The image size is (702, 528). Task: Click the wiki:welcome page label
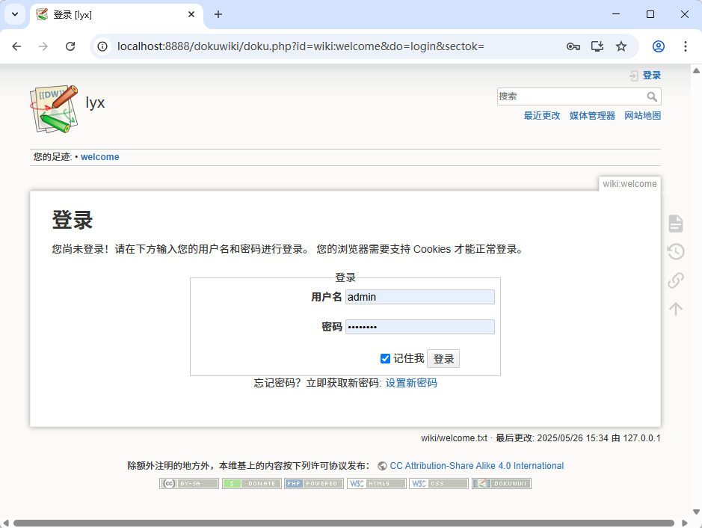pyautogui.click(x=629, y=184)
